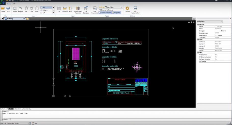
Task: Collapse the Misc properties section
Action: coord(198,53)
